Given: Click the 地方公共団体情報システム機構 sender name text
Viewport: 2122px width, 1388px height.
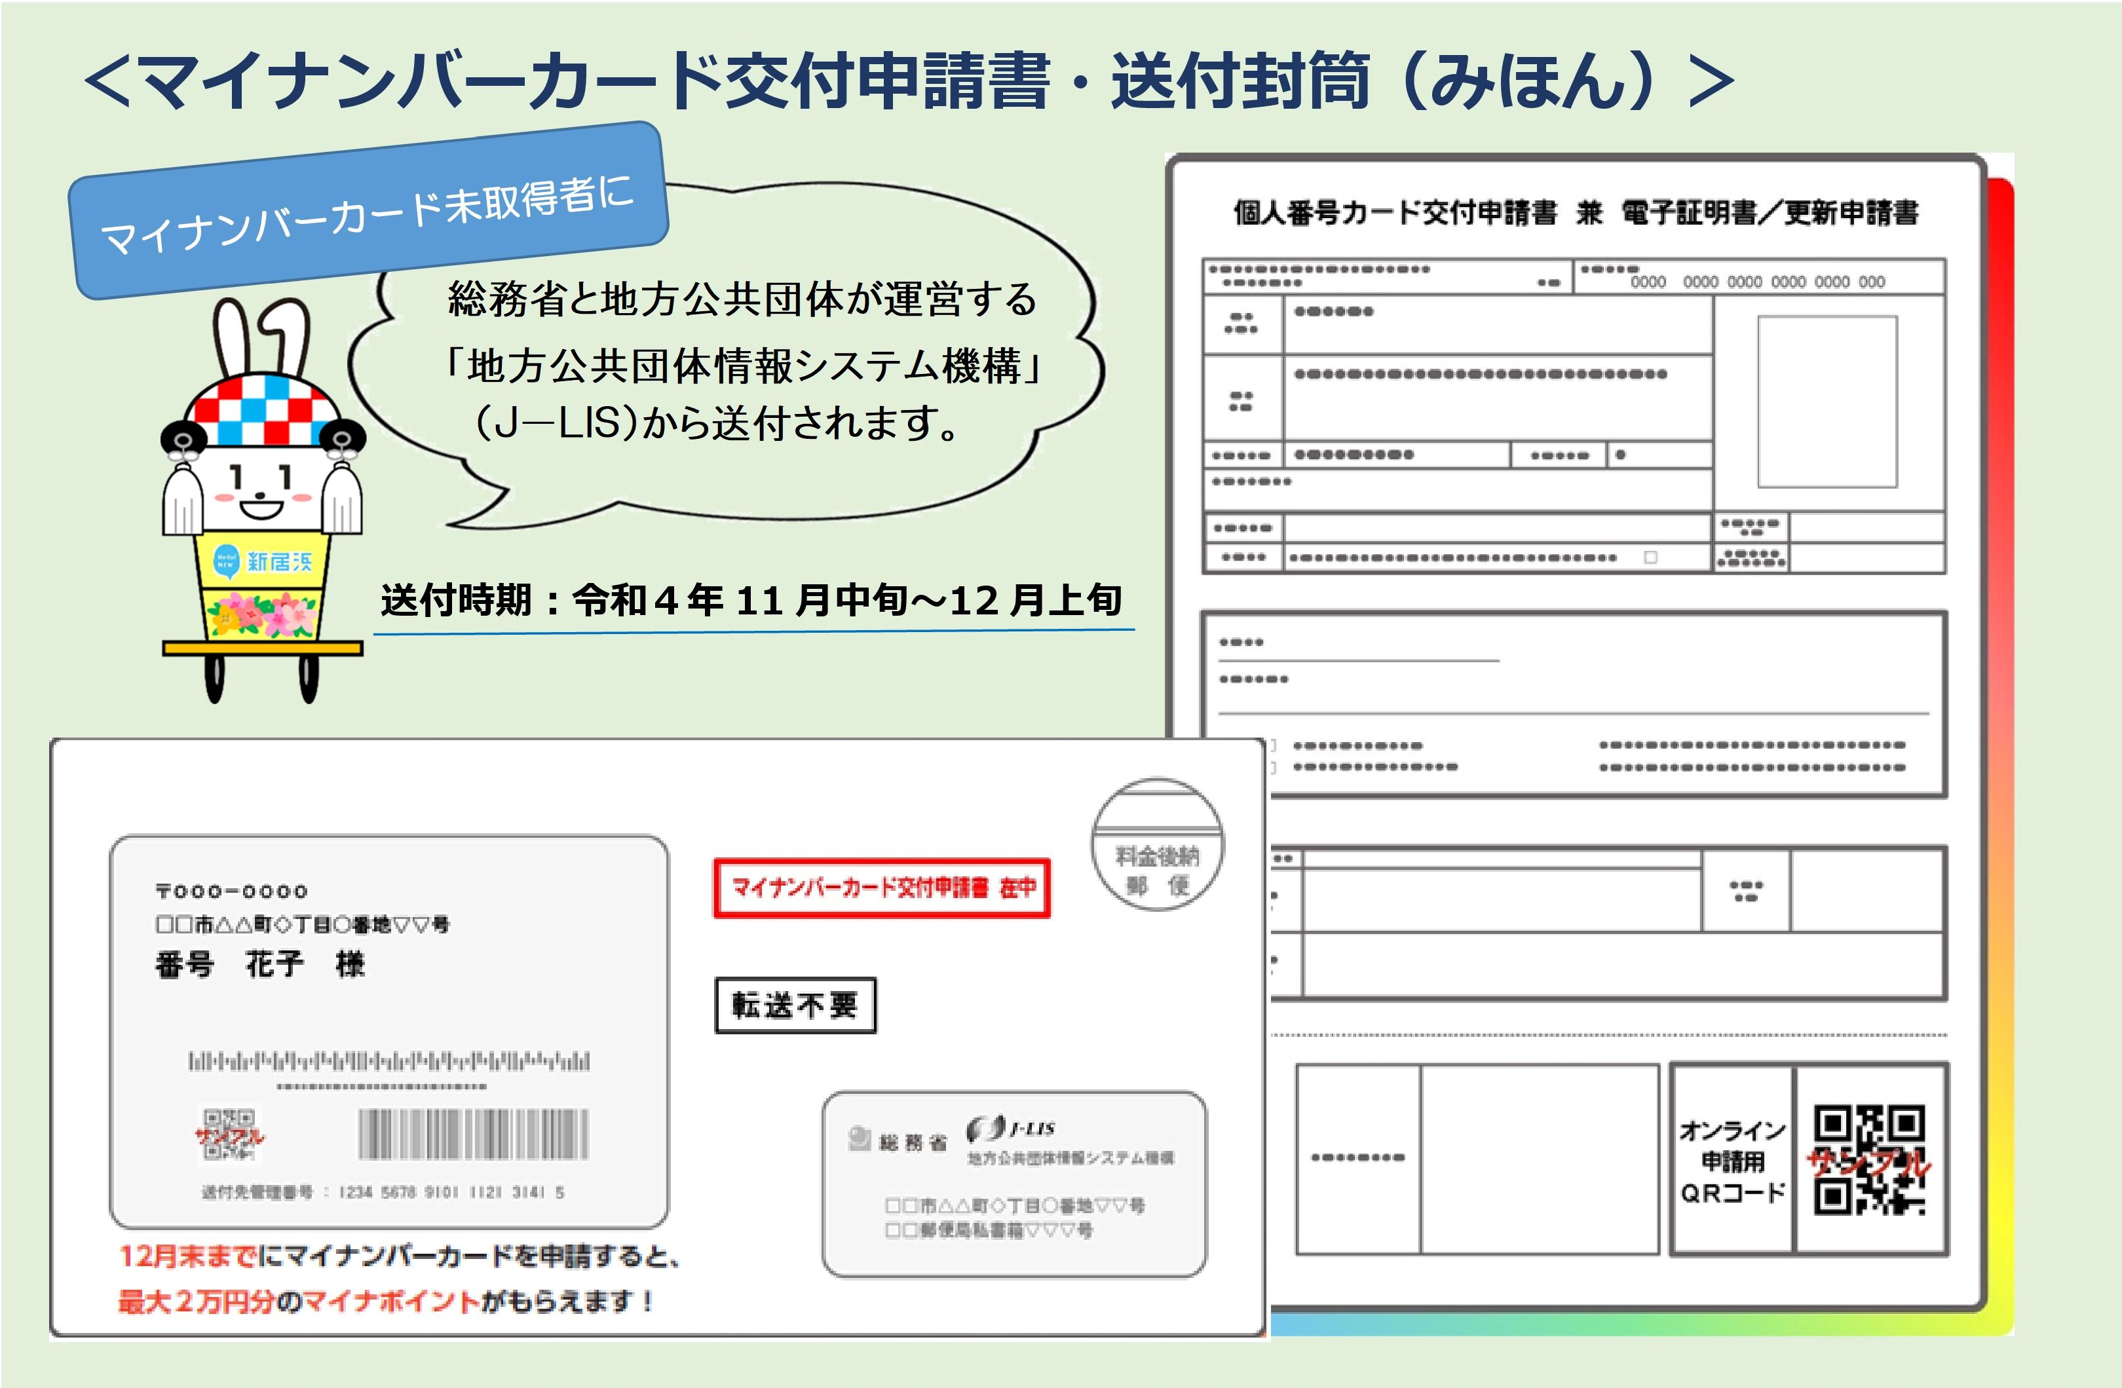Looking at the screenshot, I should (x=1070, y=1158).
